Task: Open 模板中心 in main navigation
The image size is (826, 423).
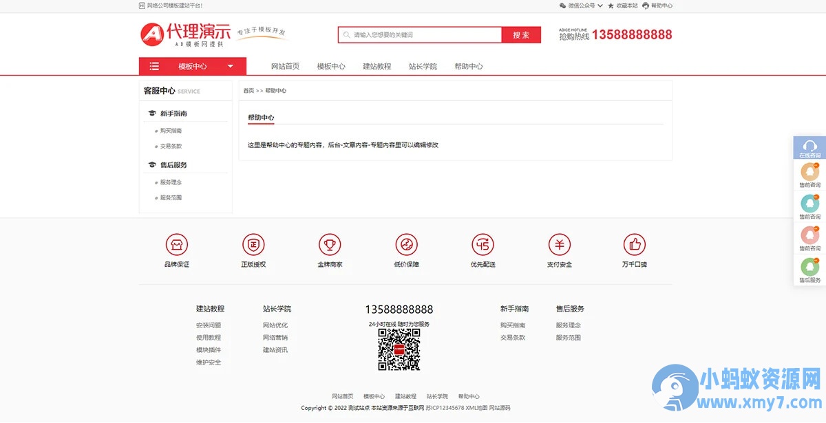Action: point(331,67)
